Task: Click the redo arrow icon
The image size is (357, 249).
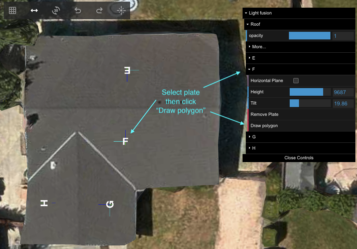Action: [99, 10]
